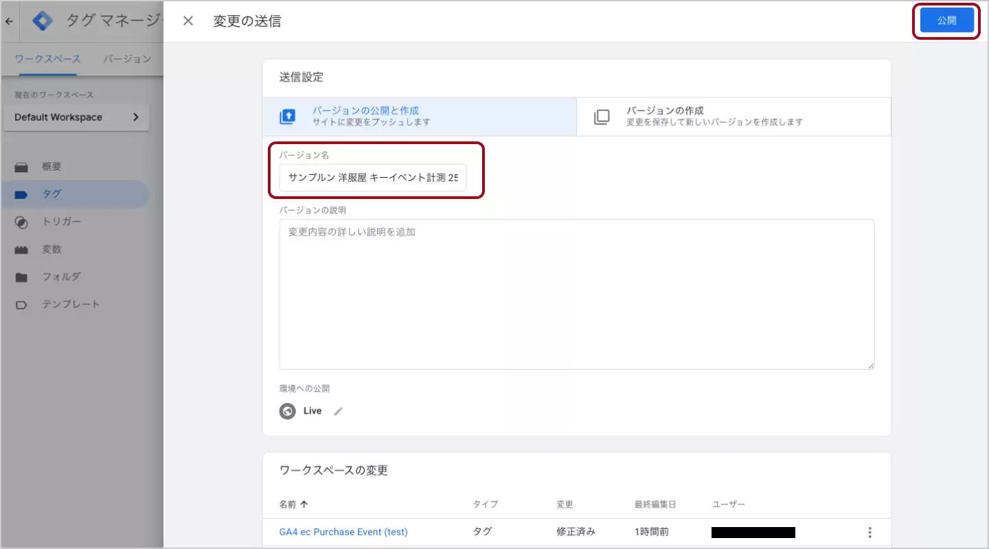Click the Live environment globe icon
Image resolution: width=989 pixels, height=549 pixels.
click(x=287, y=411)
